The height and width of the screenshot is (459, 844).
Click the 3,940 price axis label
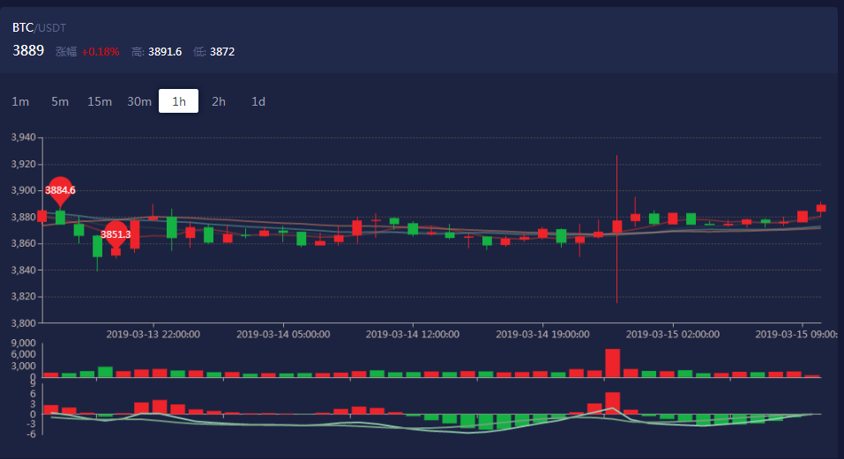(x=23, y=137)
